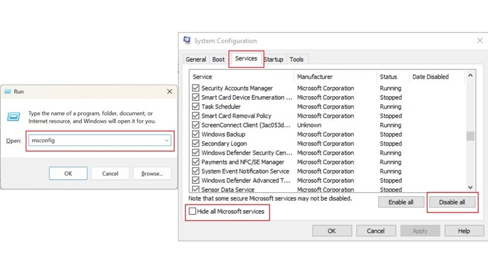Uncheck the Secondary Logon service
The image size is (488, 274).
click(x=195, y=144)
